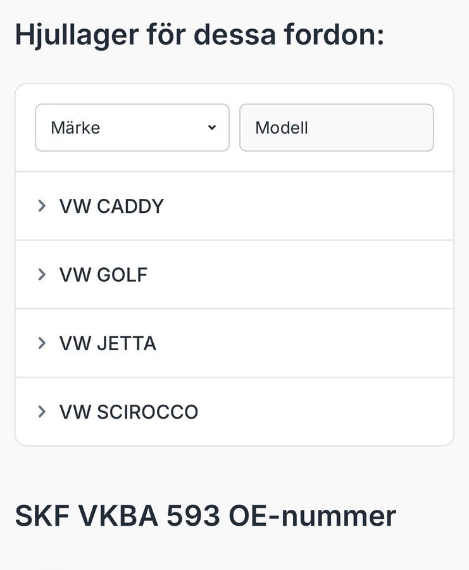Click the 'VW JETTA' text label
Screen dimensions: 469x570
click(108, 343)
